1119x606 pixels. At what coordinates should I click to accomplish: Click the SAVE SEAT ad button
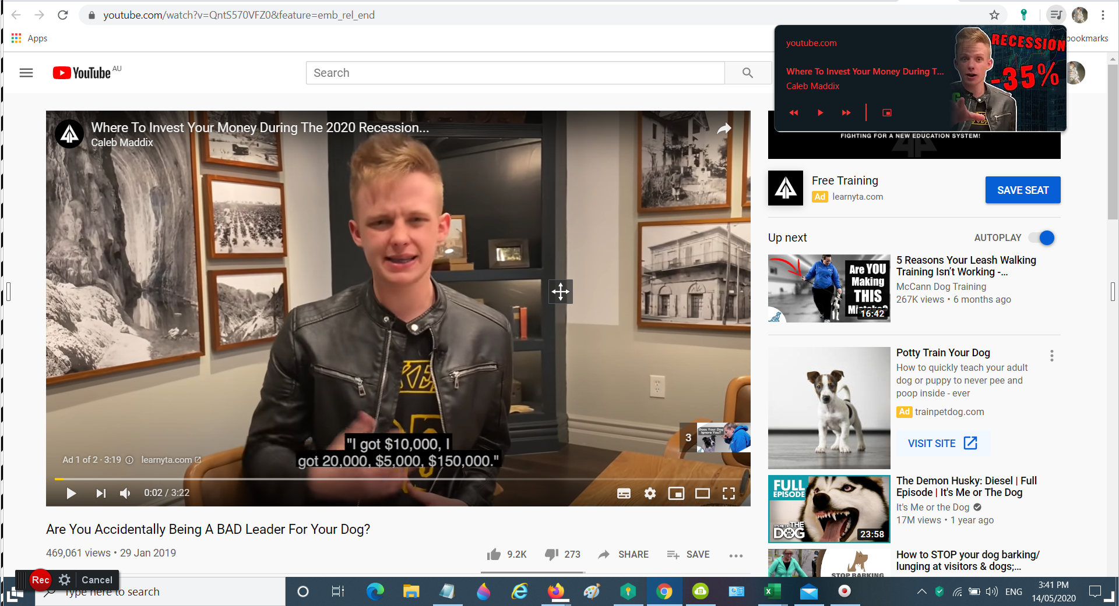(1023, 190)
